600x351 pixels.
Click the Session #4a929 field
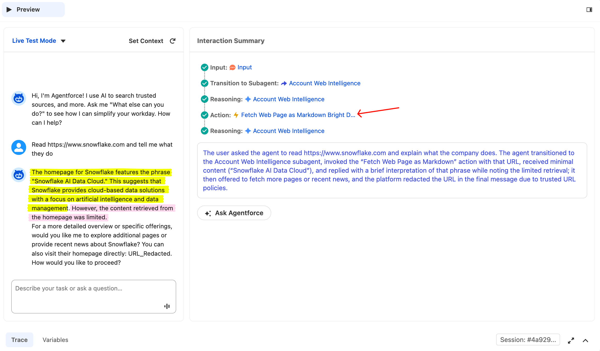click(528, 340)
